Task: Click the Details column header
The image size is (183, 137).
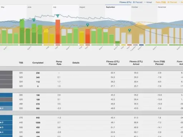Action: pyautogui.click(x=76, y=63)
